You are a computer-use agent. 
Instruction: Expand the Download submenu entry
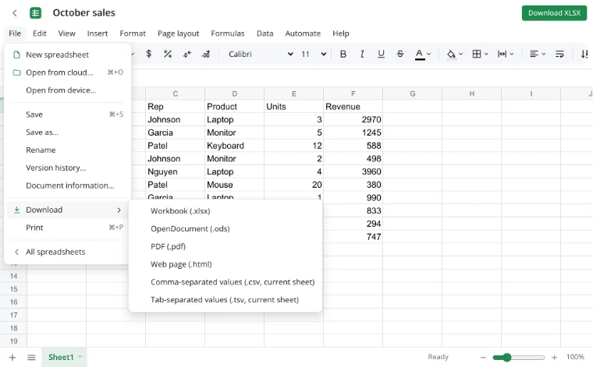point(67,210)
